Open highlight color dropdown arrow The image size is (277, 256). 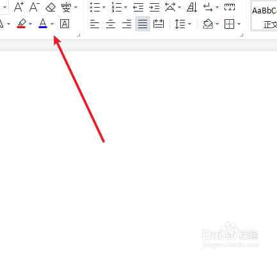(x=30, y=24)
